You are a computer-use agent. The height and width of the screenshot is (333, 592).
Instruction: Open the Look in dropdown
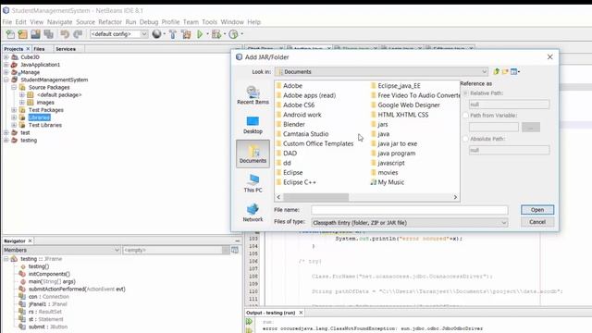tap(484, 72)
